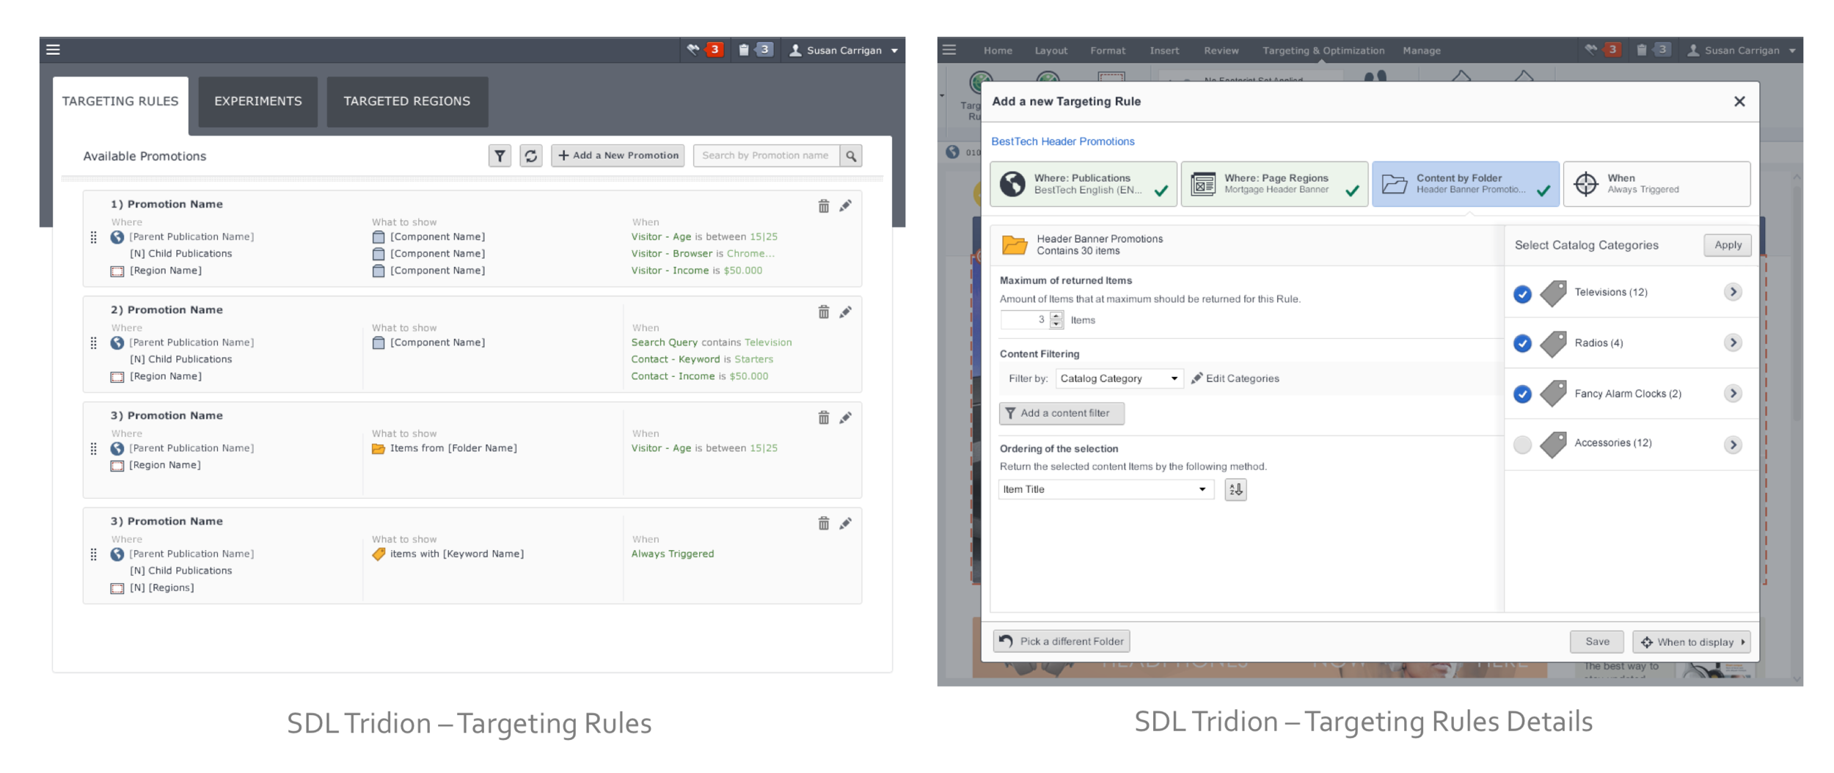
Task: Open Insert ribbon menu
Action: tap(1164, 51)
